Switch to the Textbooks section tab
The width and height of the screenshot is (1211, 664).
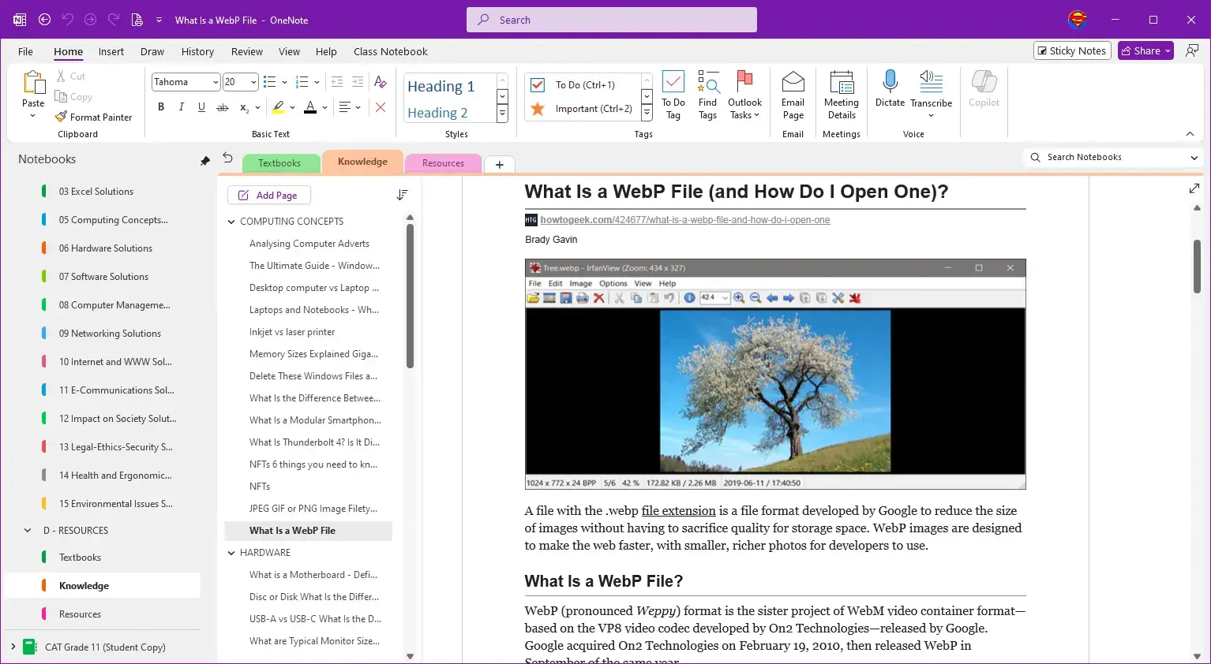tap(279, 163)
